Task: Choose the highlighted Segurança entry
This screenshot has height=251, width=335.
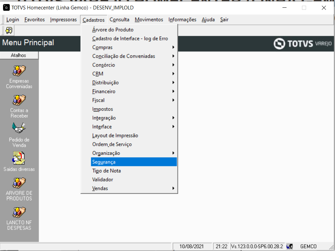Action: [134, 162]
